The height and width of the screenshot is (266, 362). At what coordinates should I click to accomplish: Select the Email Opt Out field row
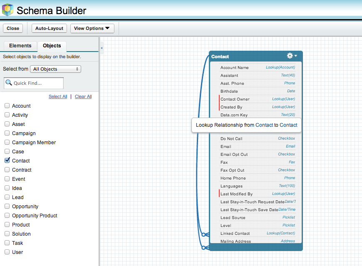point(257,154)
